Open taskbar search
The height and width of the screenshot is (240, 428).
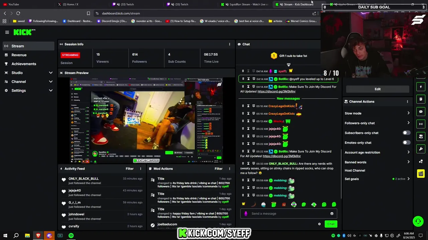(x=16, y=236)
